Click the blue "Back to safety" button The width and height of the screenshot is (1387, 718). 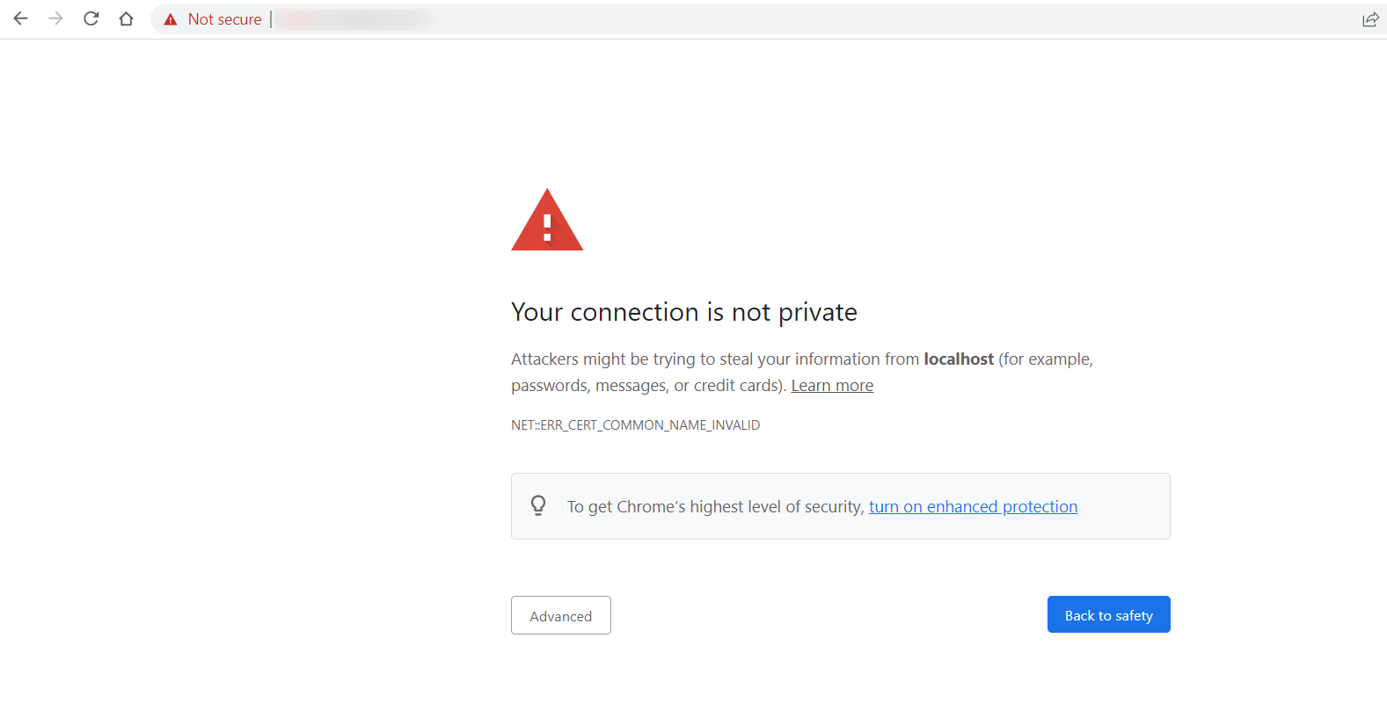tap(1108, 614)
